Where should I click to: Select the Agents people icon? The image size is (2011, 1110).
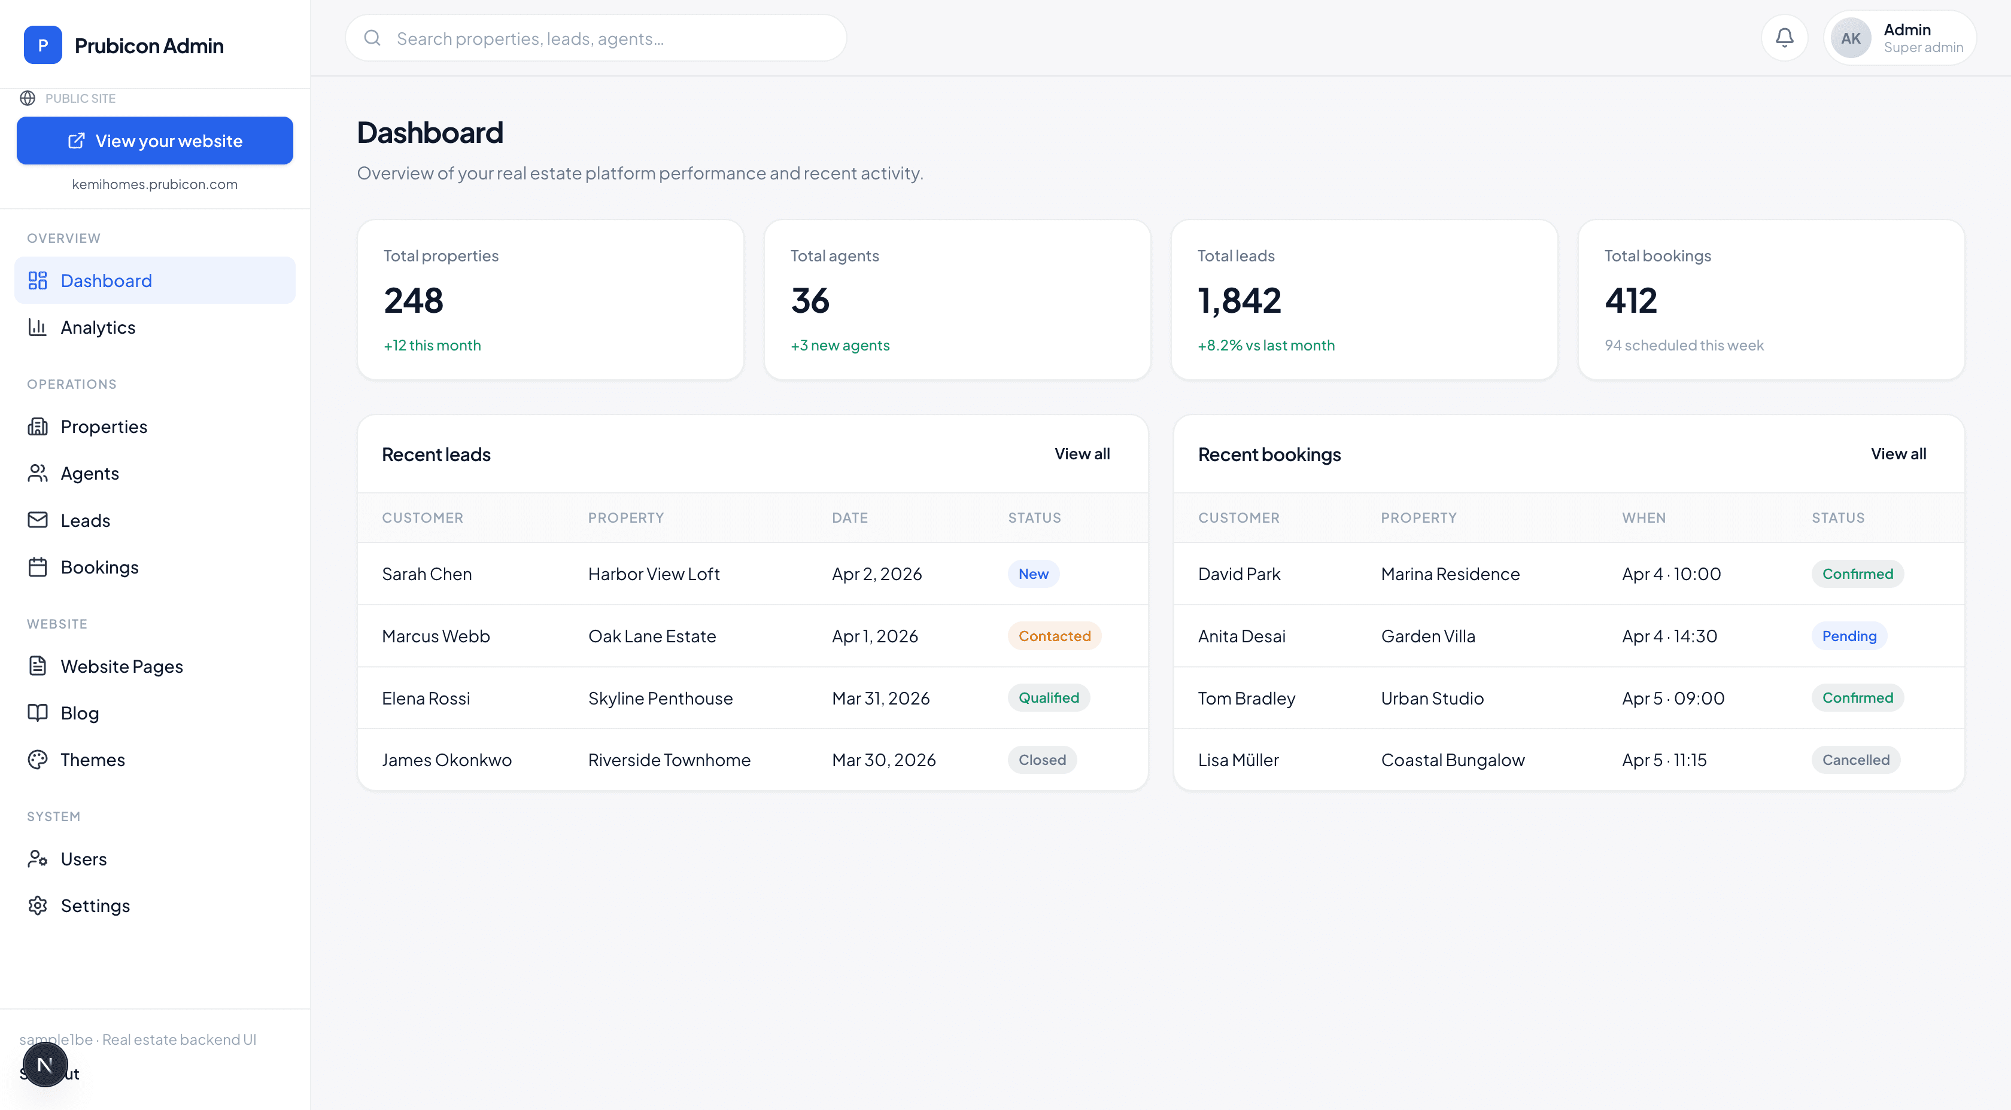[38, 472]
